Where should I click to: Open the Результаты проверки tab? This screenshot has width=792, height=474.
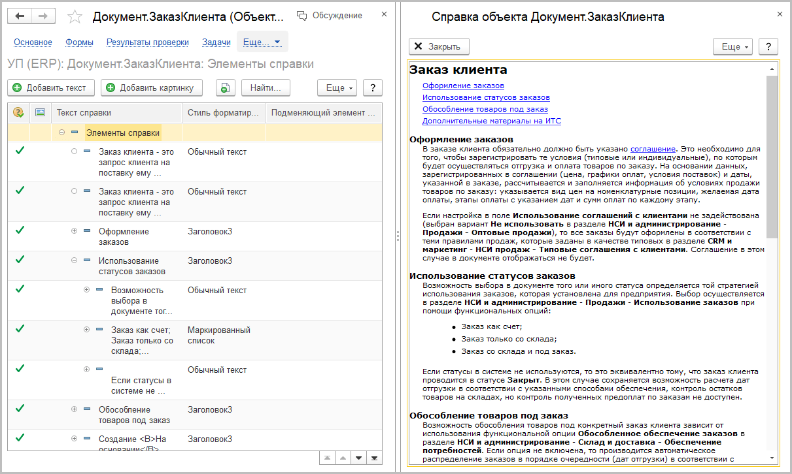pos(148,42)
